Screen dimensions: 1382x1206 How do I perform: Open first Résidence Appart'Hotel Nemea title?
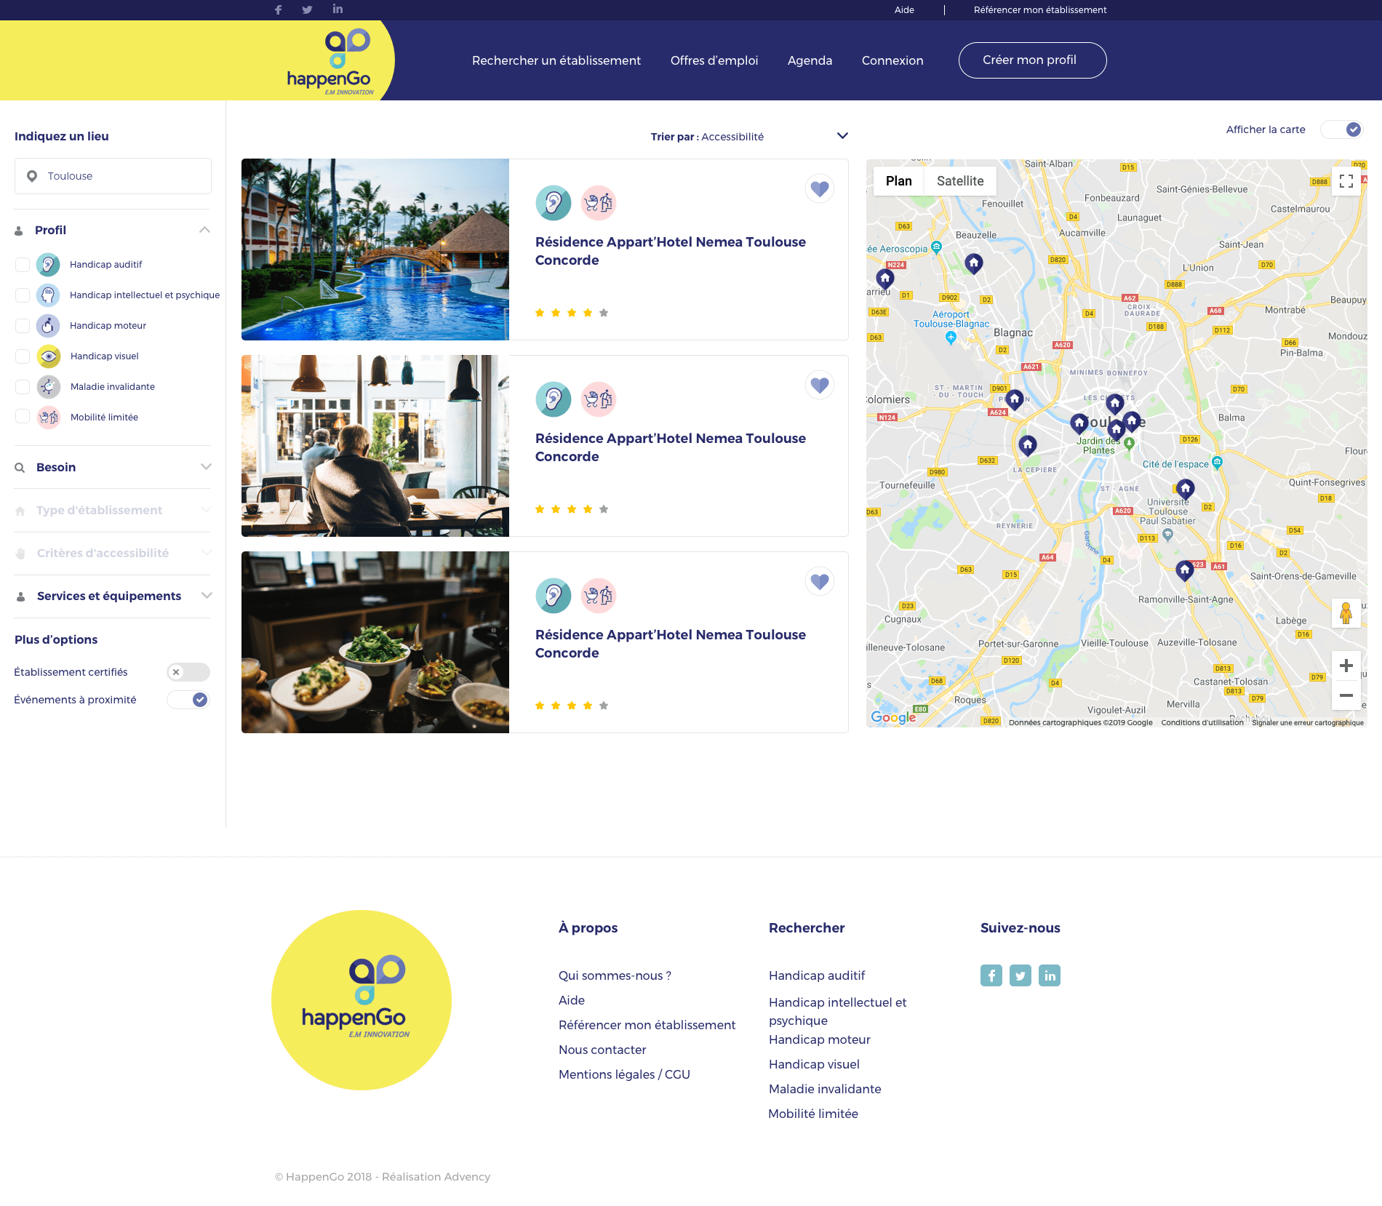point(671,251)
